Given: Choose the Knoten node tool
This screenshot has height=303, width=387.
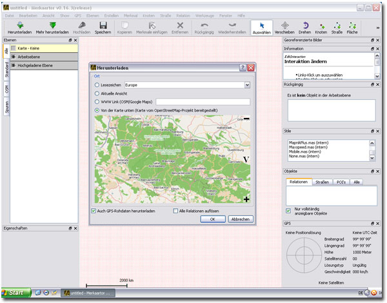Looking at the screenshot, I should click(x=321, y=25).
